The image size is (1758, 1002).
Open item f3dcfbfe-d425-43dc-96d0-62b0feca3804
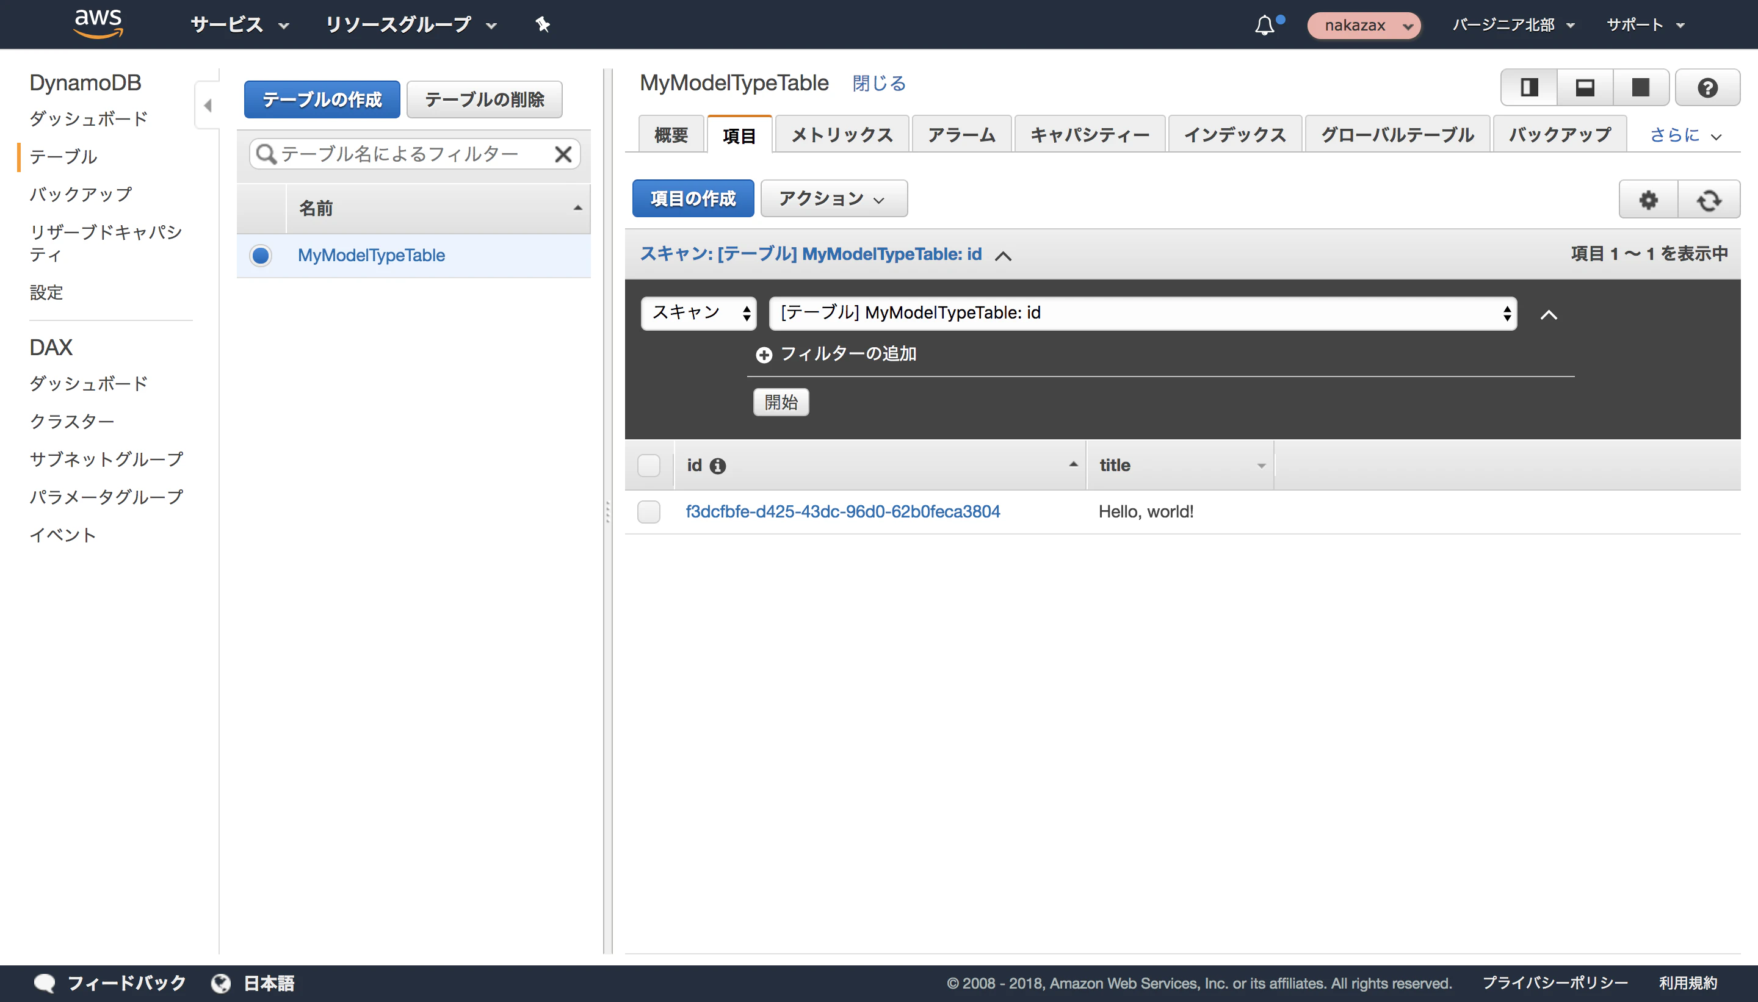842,512
